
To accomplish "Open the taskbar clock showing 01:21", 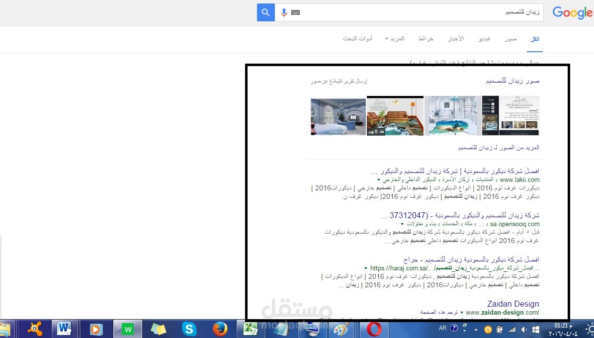I will pyautogui.click(x=563, y=329).
